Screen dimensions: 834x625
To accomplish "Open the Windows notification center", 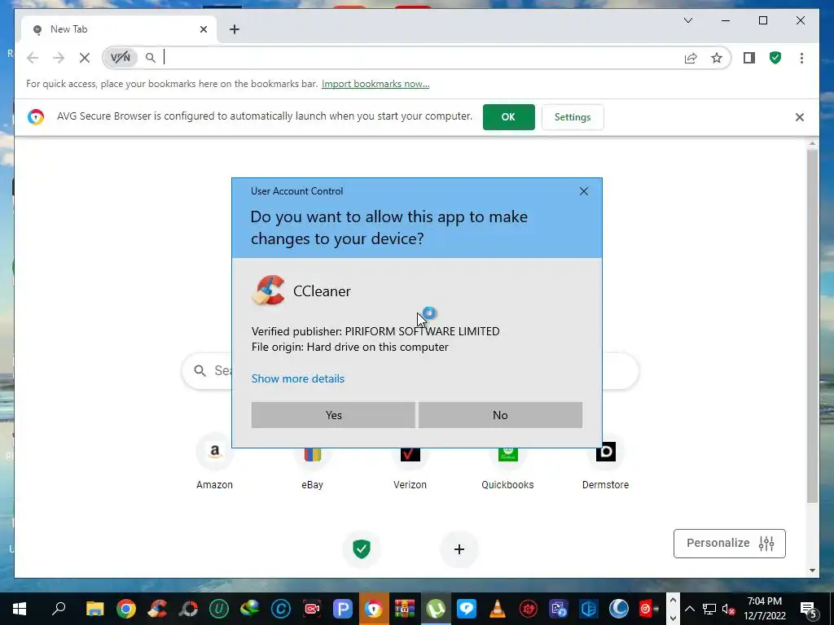I will (x=808, y=609).
